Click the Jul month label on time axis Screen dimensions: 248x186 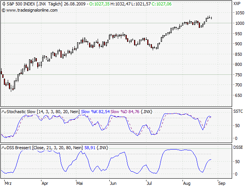tap(149, 183)
